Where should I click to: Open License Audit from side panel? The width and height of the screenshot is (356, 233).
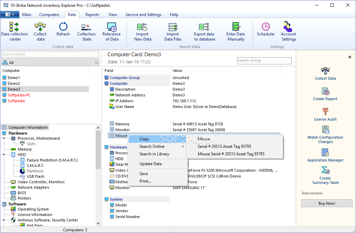click(x=325, y=114)
